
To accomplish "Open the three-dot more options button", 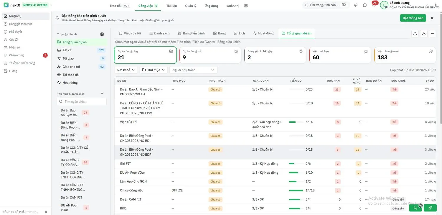I will click(x=432, y=34).
